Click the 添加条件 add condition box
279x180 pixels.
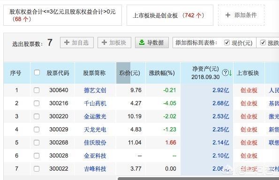coord(241,15)
